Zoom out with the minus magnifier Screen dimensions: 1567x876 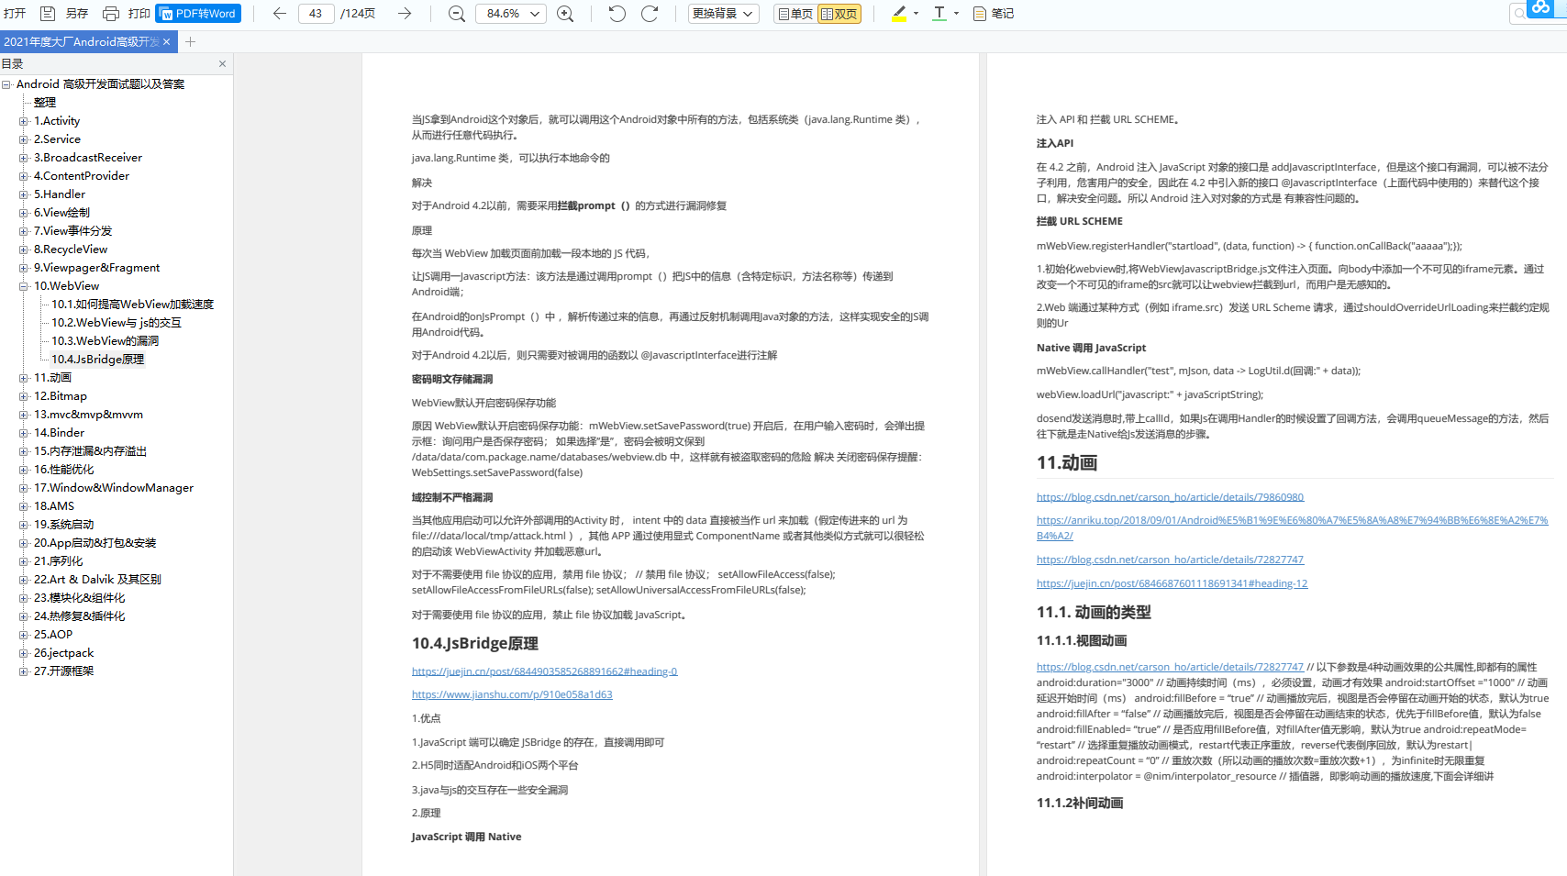pyautogui.click(x=456, y=14)
